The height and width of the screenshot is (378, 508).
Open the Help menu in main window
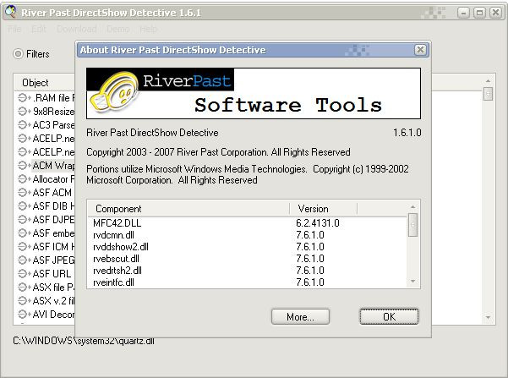(x=148, y=30)
